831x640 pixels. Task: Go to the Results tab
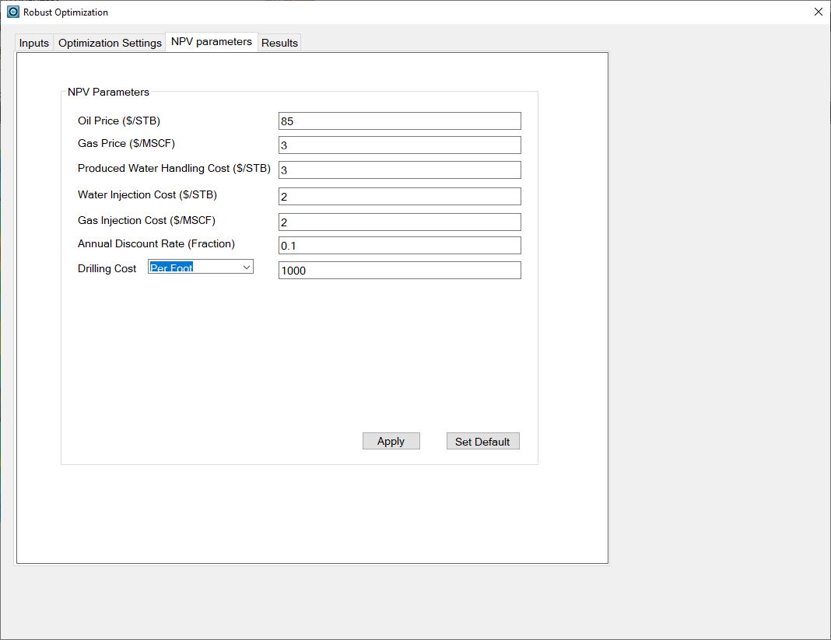point(279,43)
